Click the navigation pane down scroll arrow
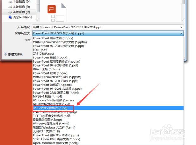This screenshot has height=145, width=196. pos(38,20)
